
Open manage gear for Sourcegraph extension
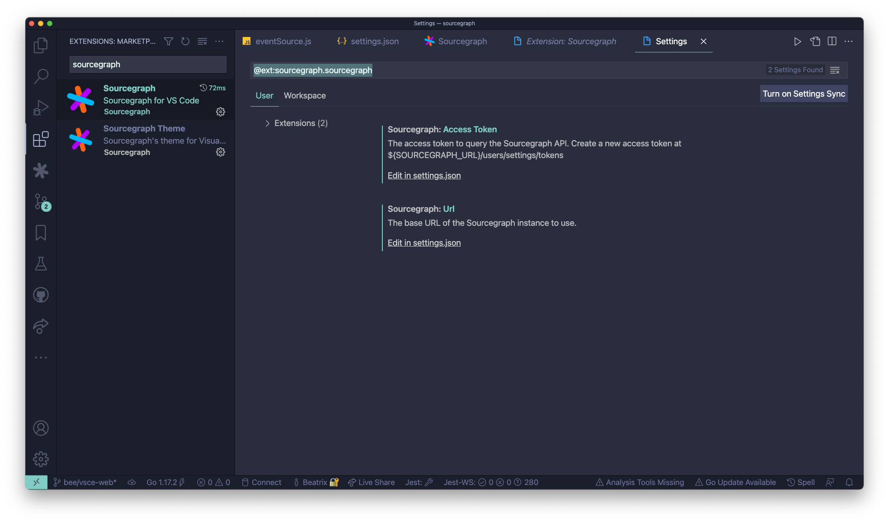tap(221, 112)
